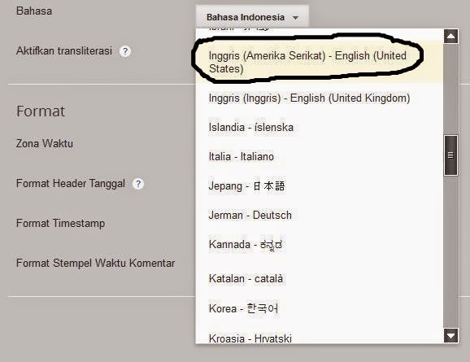Image resolution: width=470 pixels, height=362 pixels.
Task: Pick Katalan - català language option
Action: click(x=320, y=278)
